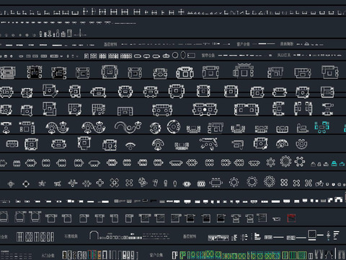The image size is (346, 260).
Task: Select the red bed block
Action: tap(291, 218)
